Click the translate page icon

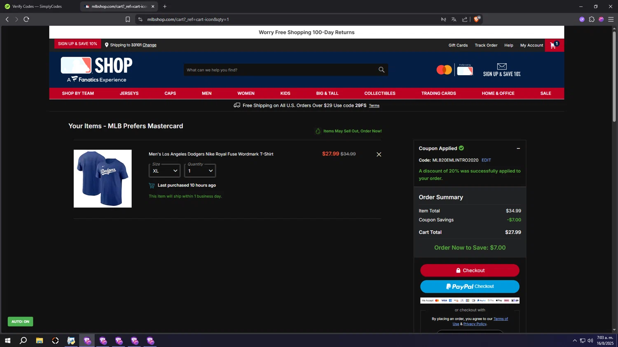[454, 19]
